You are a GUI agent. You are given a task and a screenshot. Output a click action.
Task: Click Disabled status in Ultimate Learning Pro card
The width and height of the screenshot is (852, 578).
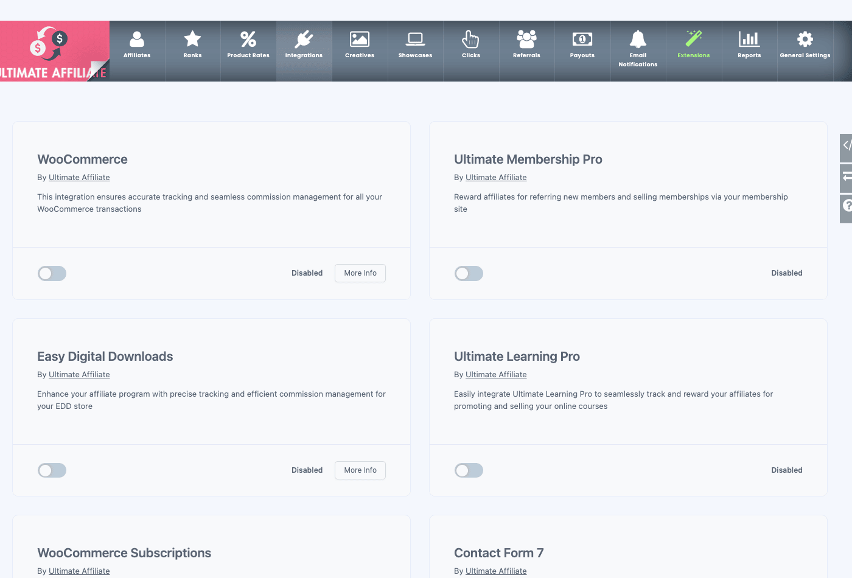pyautogui.click(x=787, y=470)
